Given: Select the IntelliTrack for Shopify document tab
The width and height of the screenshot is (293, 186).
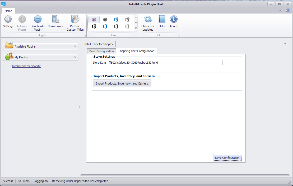Looking at the screenshot, I should pyautogui.click(x=99, y=44).
